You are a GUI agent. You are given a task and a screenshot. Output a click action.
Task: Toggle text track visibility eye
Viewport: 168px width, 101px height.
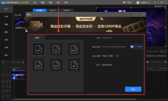[x=10, y=86]
